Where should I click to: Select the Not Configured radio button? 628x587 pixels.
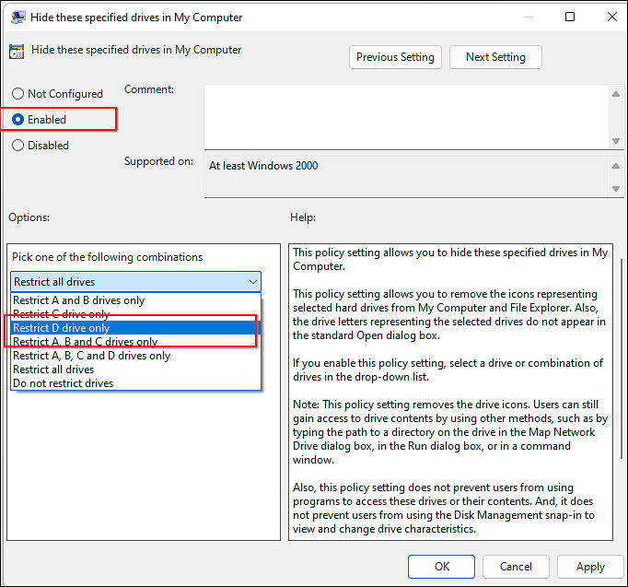[x=18, y=94]
